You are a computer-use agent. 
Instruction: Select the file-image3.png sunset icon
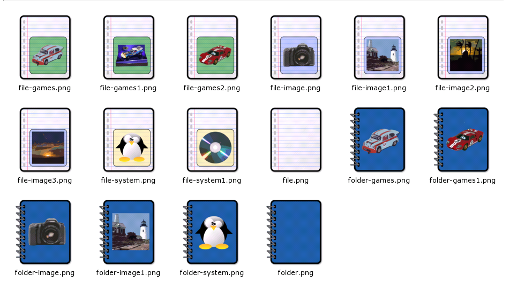click(x=45, y=140)
